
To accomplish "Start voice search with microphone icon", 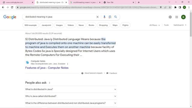I will coord(104,17).
